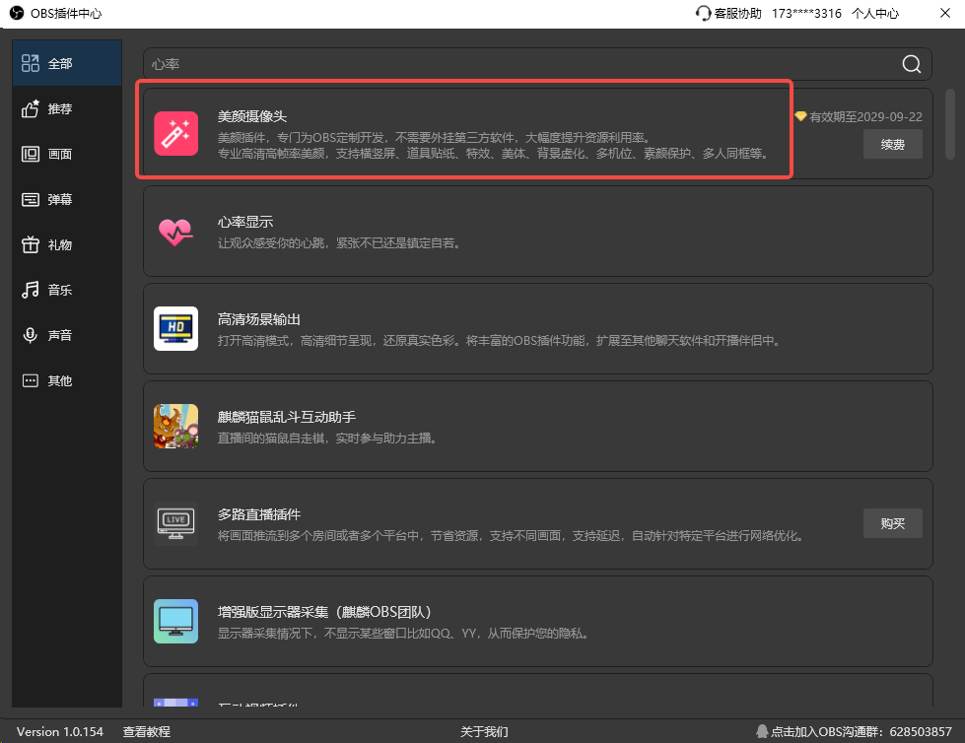Screen dimensions: 965x743
Task: Click the account number 173****3316
Action: 806,13
